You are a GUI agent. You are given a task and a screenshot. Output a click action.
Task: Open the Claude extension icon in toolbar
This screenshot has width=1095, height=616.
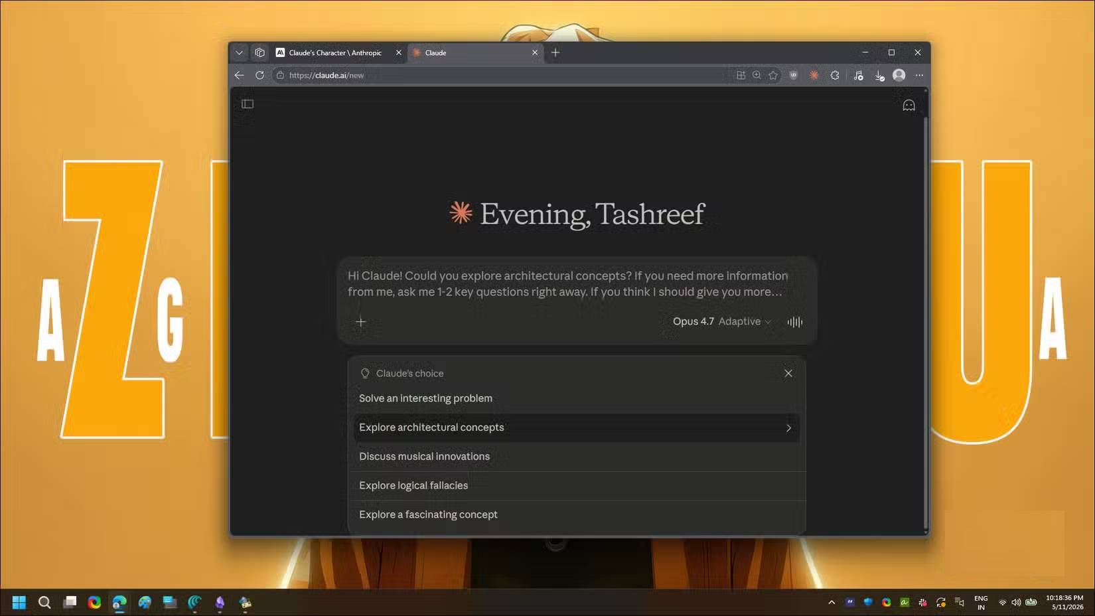pyautogui.click(x=814, y=75)
